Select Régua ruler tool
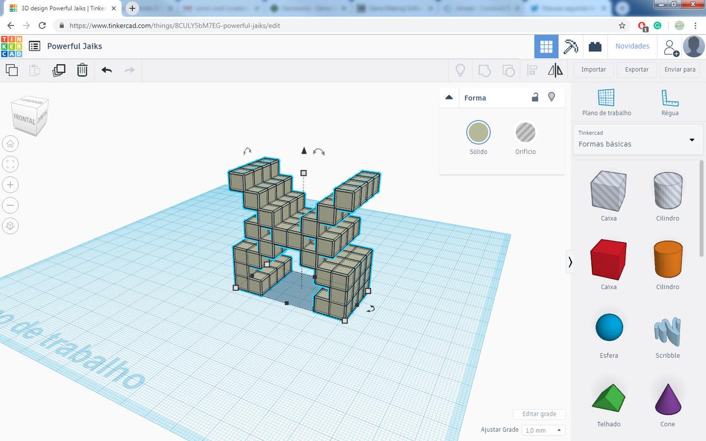The height and width of the screenshot is (441, 706). (670, 102)
